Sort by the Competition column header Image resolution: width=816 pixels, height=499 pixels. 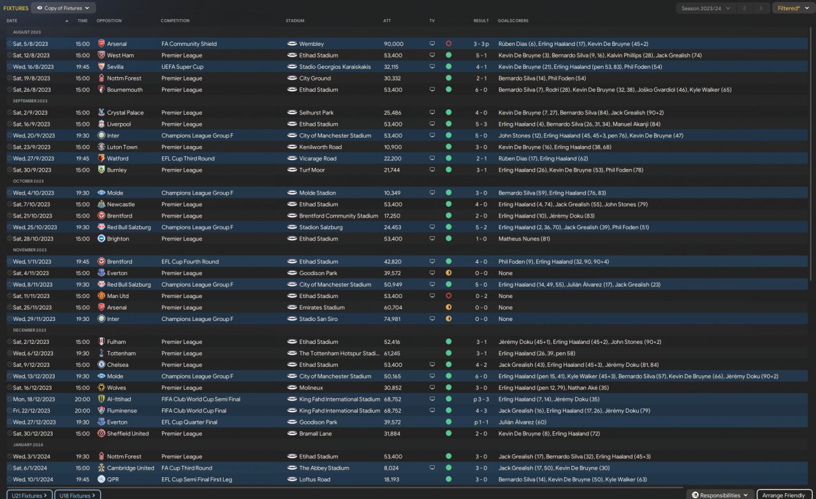point(175,20)
